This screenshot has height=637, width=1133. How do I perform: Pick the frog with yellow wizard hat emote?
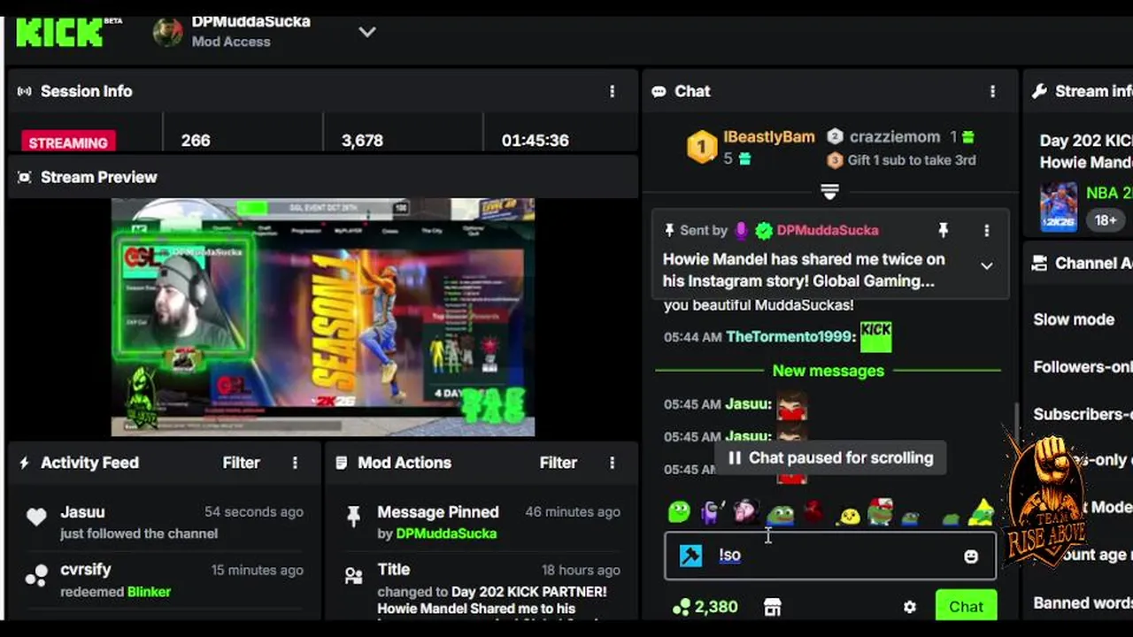[981, 510]
